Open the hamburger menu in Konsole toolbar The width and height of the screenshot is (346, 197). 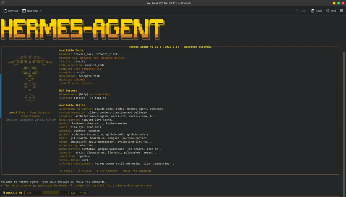(341, 10)
